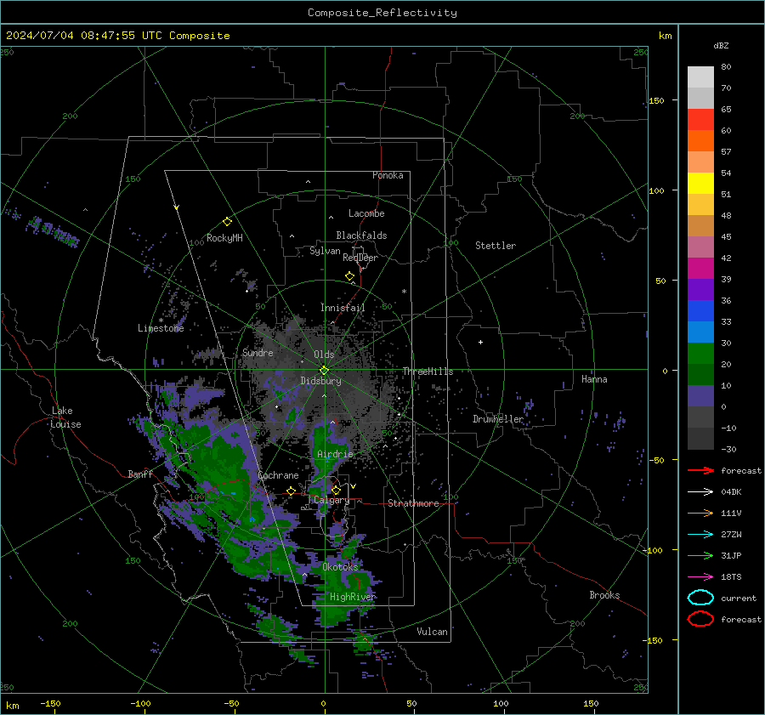Click the Brooks label
The width and height of the screenshot is (765, 715).
[604, 595]
